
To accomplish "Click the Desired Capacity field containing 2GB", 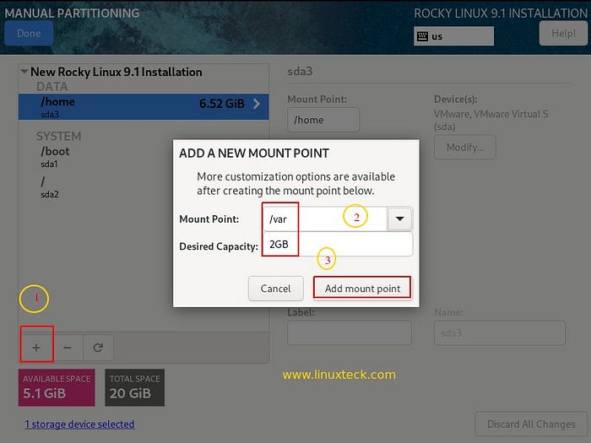I will pyautogui.click(x=338, y=244).
